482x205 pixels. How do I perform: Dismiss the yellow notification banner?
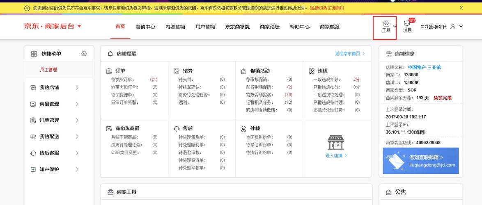point(461,8)
